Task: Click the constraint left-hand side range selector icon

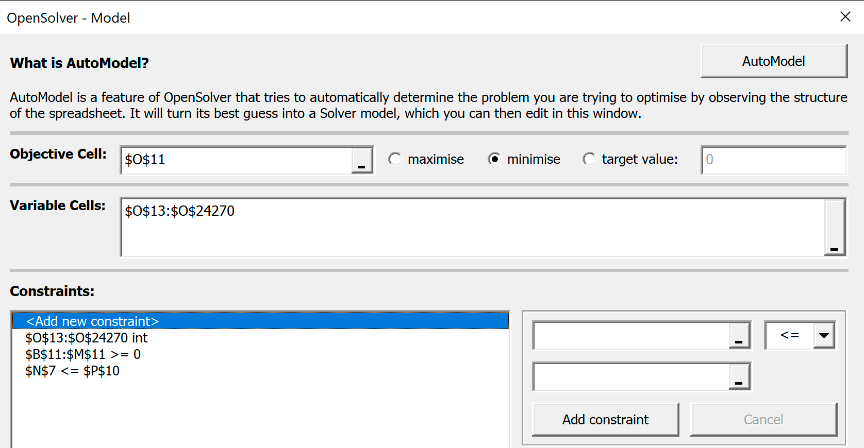Action: (x=739, y=335)
